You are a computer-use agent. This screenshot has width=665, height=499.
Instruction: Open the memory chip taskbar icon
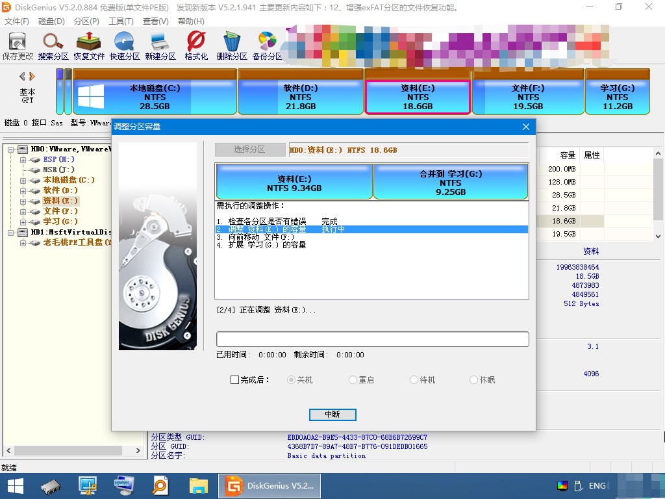(x=51, y=486)
